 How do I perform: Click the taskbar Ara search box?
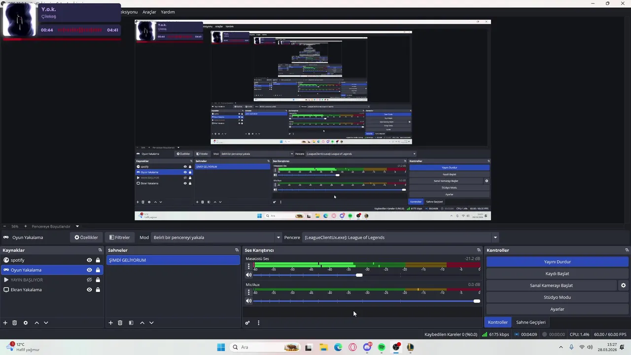click(x=266, y=347)
